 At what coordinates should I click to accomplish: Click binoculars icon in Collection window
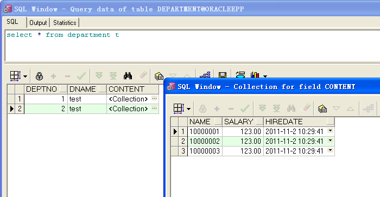(291, 109)
